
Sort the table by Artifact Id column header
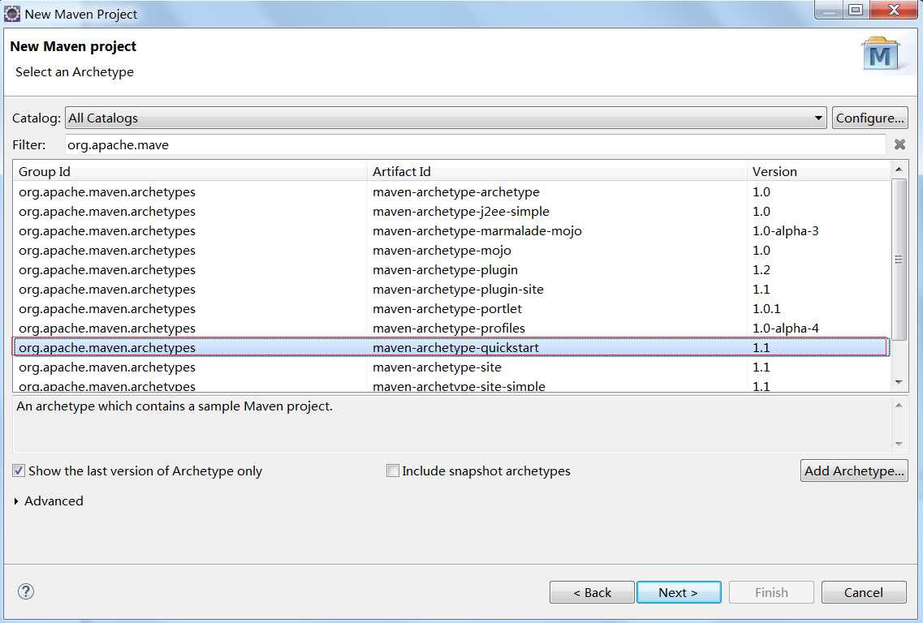[x=557, y=171]
